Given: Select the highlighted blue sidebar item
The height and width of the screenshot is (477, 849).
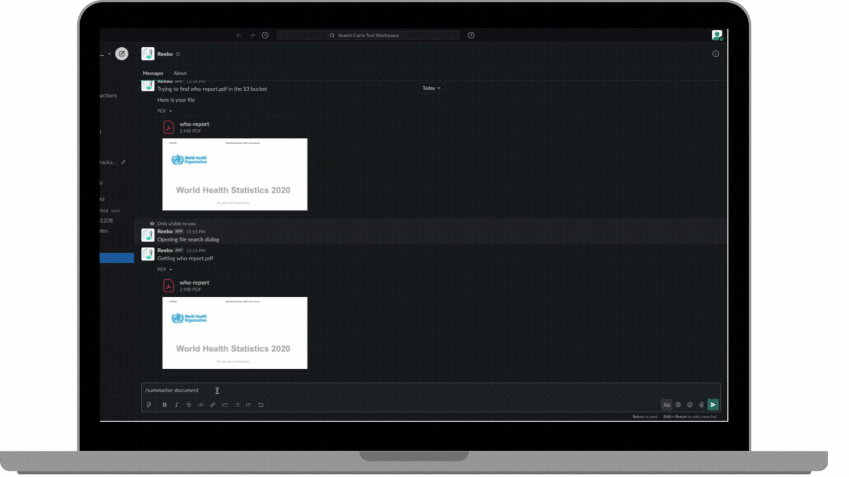Looking at the screenshot, I should coord(117,258).
